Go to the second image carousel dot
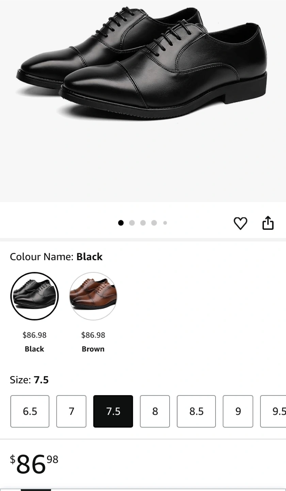The height and width of the screenshot is (491, 286). (x=132, y=223)
